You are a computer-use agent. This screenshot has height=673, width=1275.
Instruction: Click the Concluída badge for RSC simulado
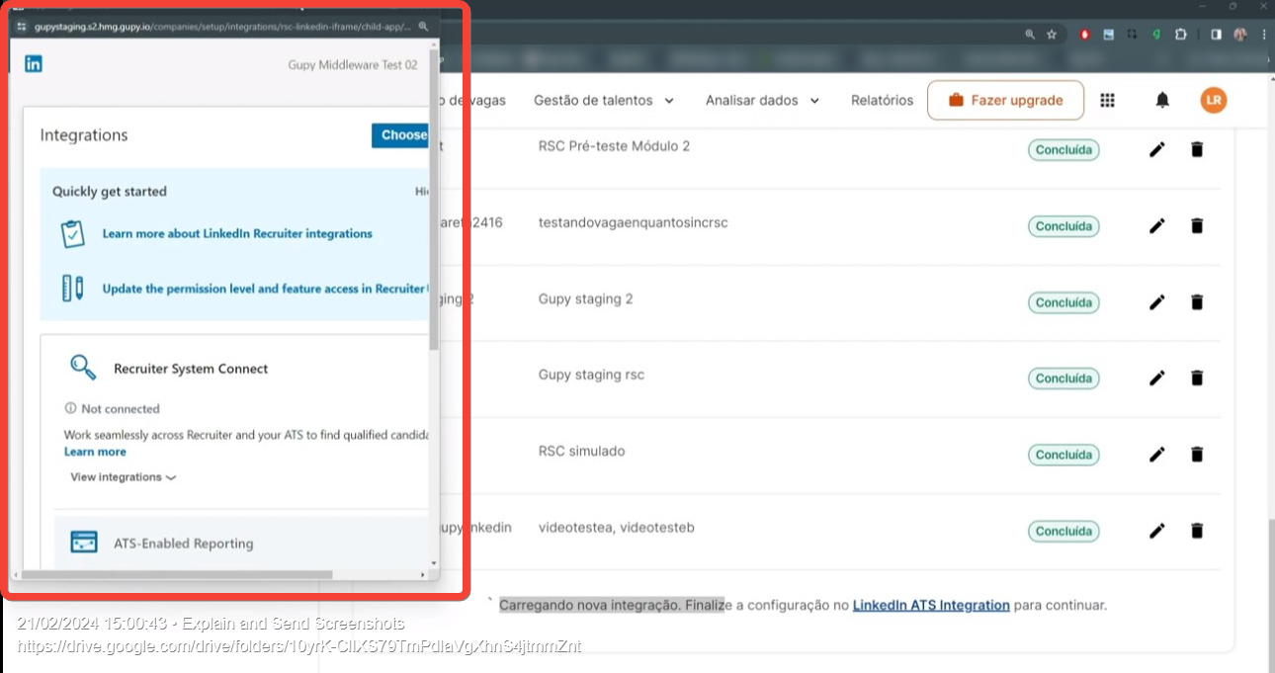(1063, 455)
